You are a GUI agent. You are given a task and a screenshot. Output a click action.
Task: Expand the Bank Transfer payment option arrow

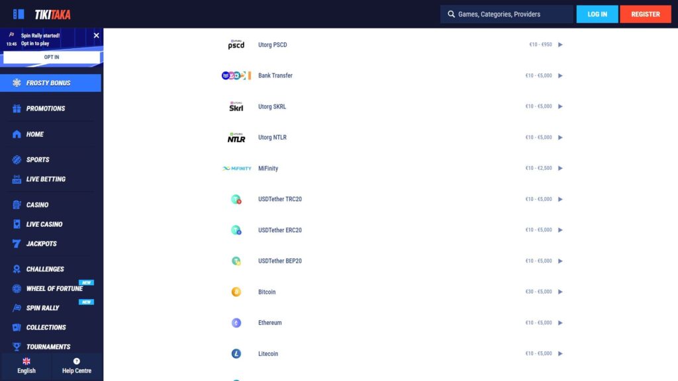pos(561,75)
